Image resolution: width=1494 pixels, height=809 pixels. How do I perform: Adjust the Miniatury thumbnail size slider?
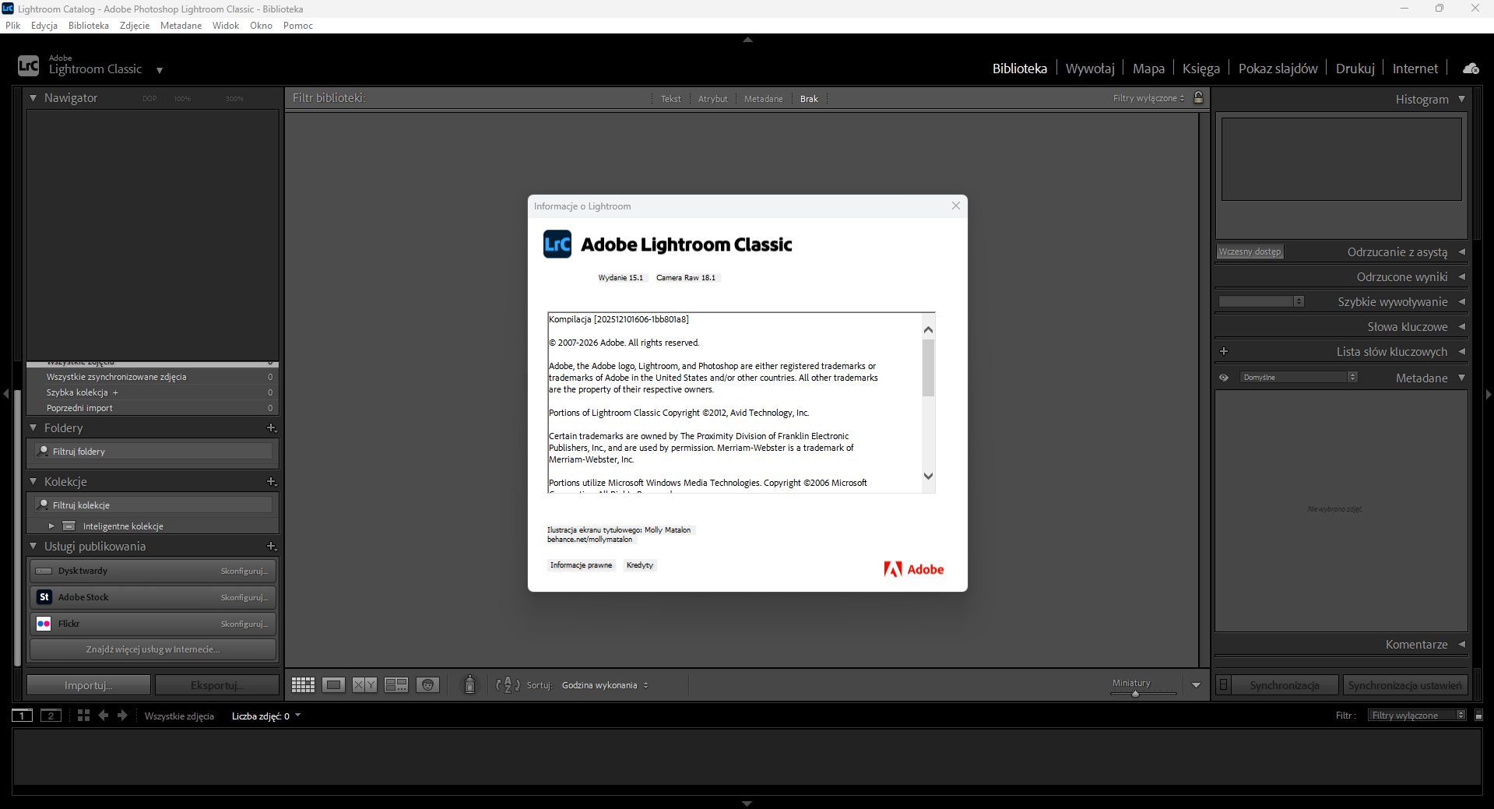(x=1135, y=693)
